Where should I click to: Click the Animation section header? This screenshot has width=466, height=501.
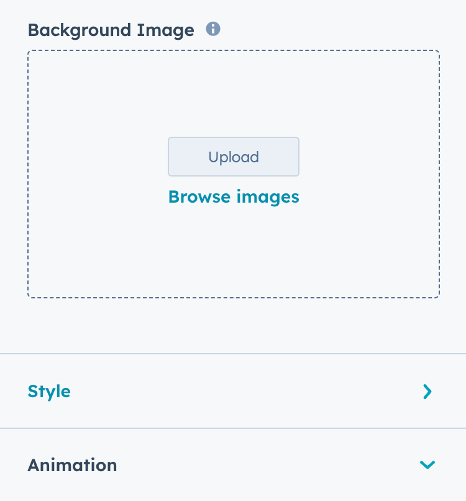(72, 464)
